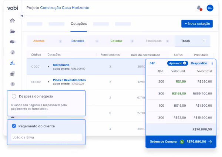The width and height of the screenshot is (222, 157).
Task: Click the Ordem de Compra button
Action: tap(181, 141)
